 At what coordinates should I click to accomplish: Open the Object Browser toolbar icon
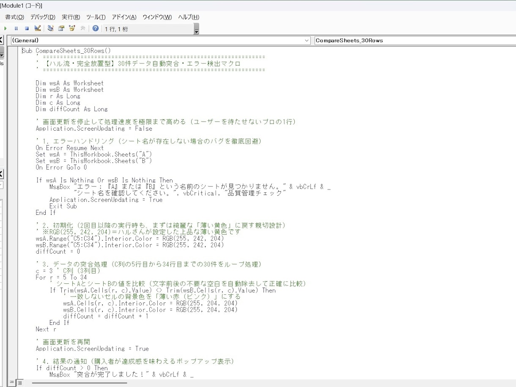pyautogui.click(x=72, y=28)
